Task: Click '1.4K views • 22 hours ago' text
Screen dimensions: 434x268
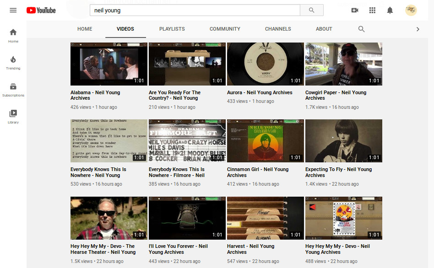Action: (x=332, y=184)
